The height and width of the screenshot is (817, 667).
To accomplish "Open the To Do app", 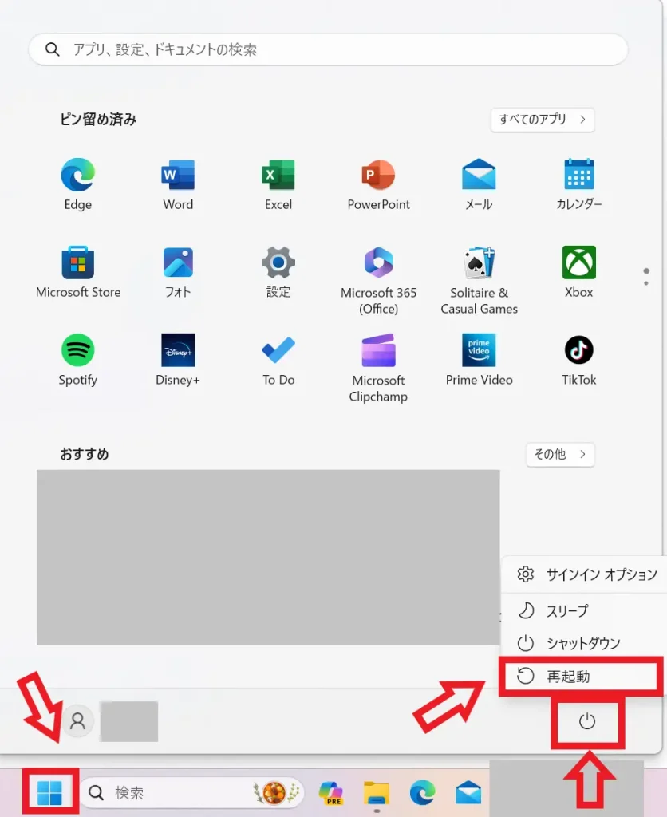I will point(278,360).
